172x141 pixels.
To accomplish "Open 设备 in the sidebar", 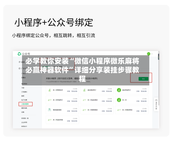I will click(23, 112).
